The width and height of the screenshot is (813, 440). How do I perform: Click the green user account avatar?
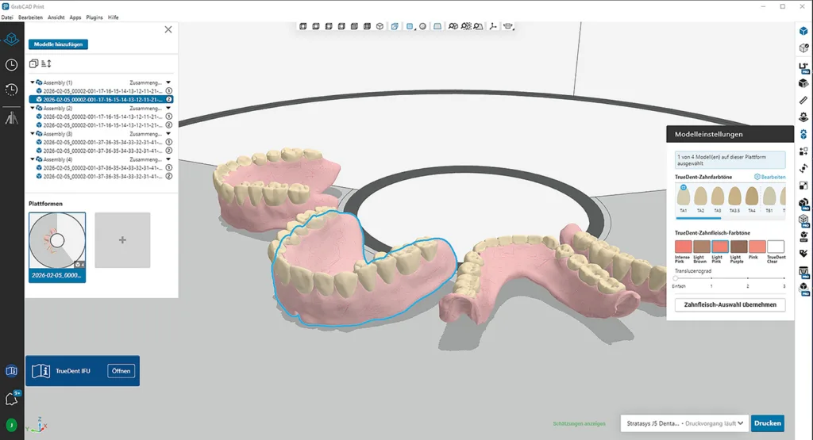[11, 425]
